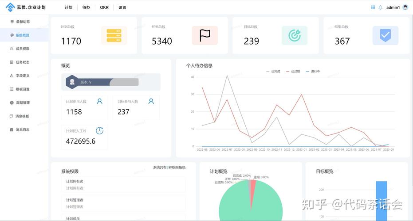Click the checkmark shield icon on 结果总数 card
This screenshot has width=413, height=221.
click(x=385, y=35)
